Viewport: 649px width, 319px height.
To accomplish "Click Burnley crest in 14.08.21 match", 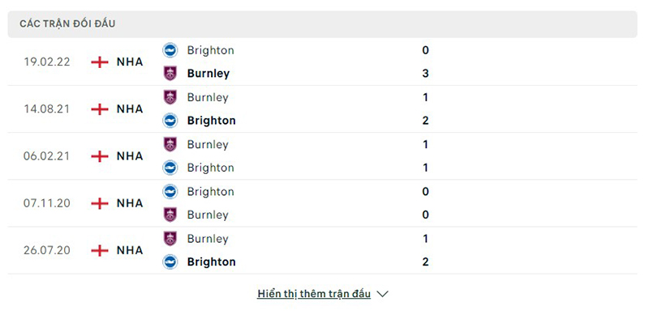I will 170,97.
